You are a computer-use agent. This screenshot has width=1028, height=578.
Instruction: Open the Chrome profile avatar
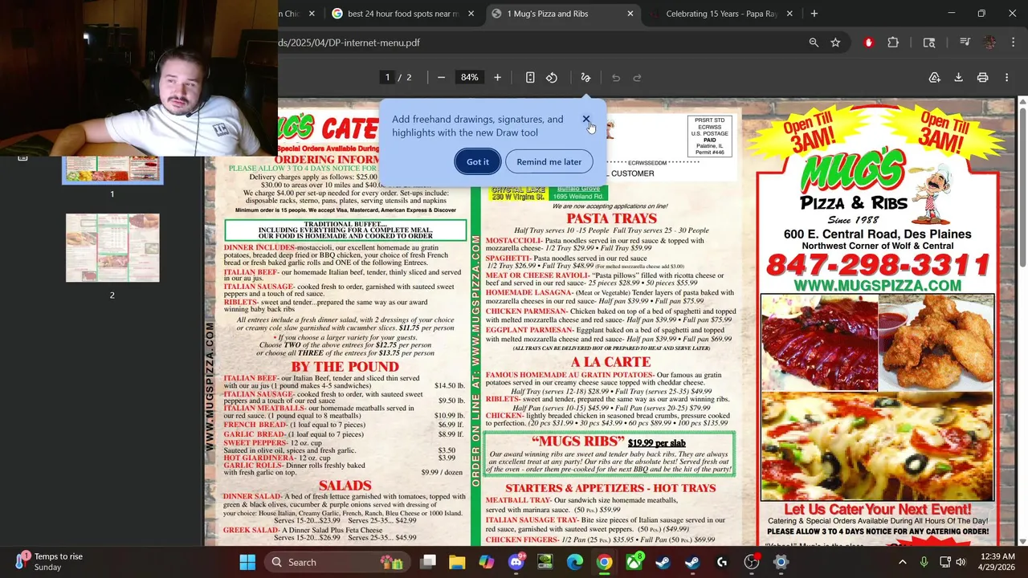[989, 43]
